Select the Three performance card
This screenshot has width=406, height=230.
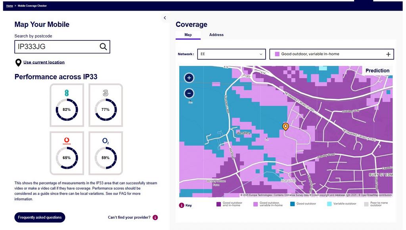point(105,105)
